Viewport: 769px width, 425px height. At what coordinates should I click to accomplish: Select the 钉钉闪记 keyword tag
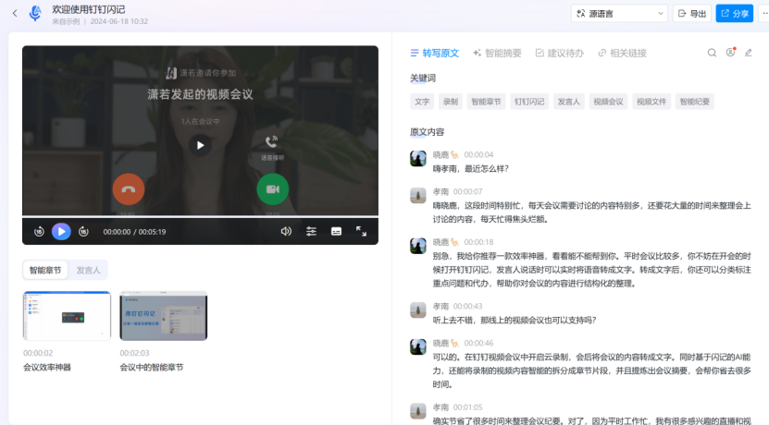point(529,102)
